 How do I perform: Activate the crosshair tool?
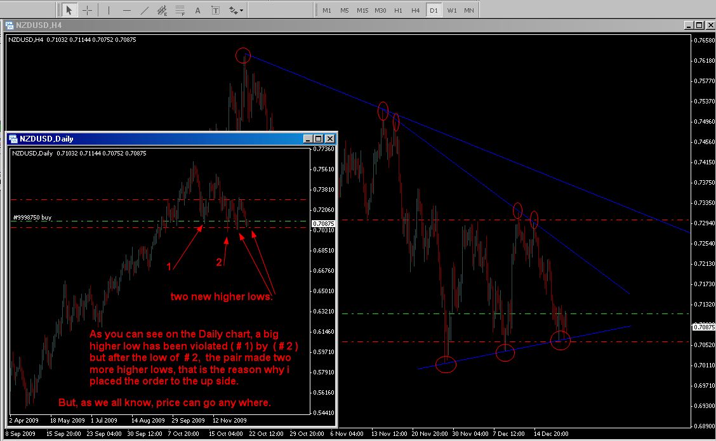click(x=88, y=10)
